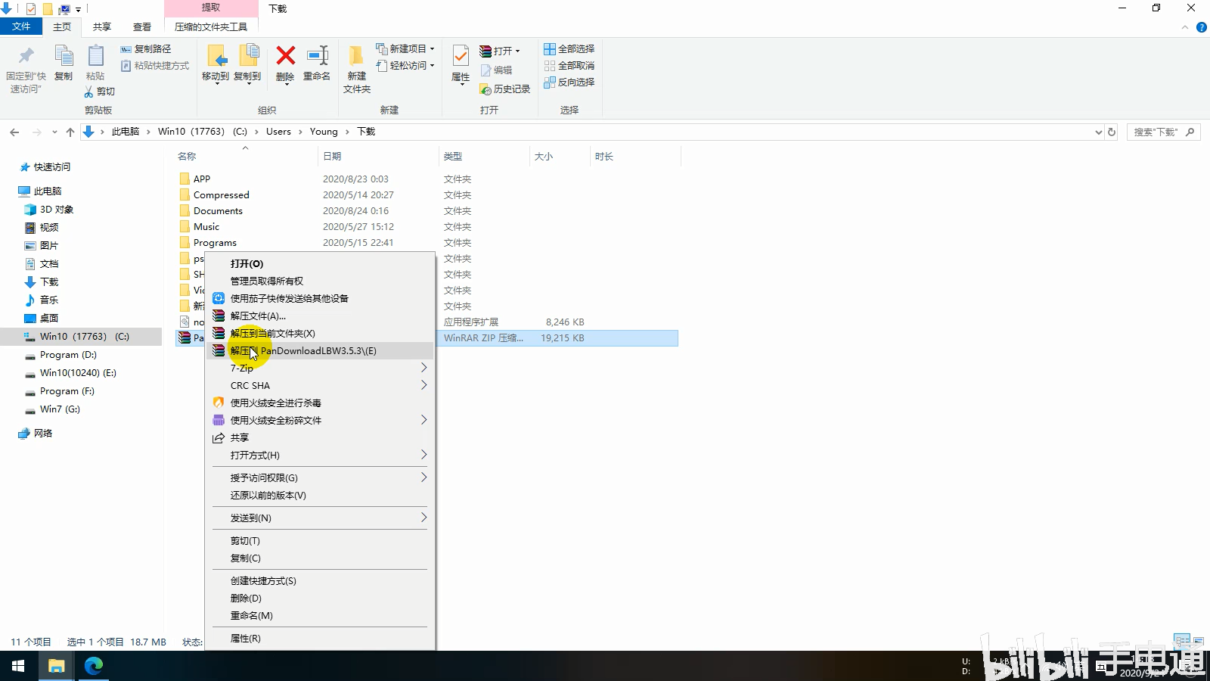Open Windows Start menu
Image resolution: width=1210 pixels, height=681 pixels.
point(18,666)
